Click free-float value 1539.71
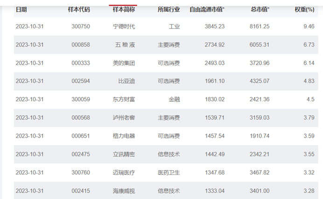Screen dimensions: 323x199 click(x=215, y=118)
